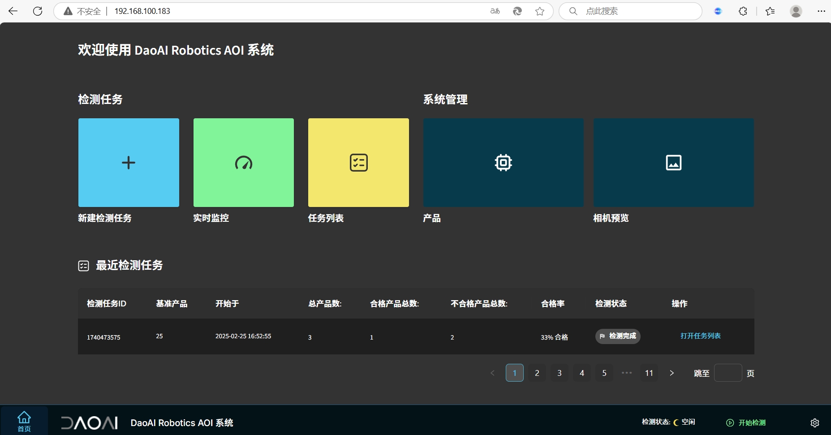
Task: Click the plus tile for 新建检测任务
Action: (x=129, y=163)
